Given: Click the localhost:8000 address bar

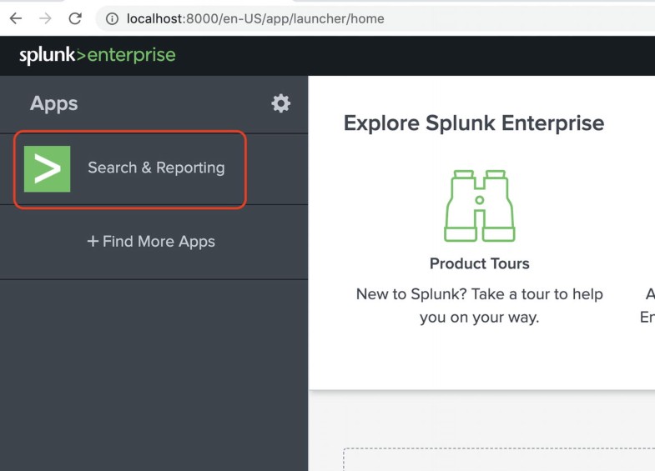Looking at the screenshot, I should (376, 19).
